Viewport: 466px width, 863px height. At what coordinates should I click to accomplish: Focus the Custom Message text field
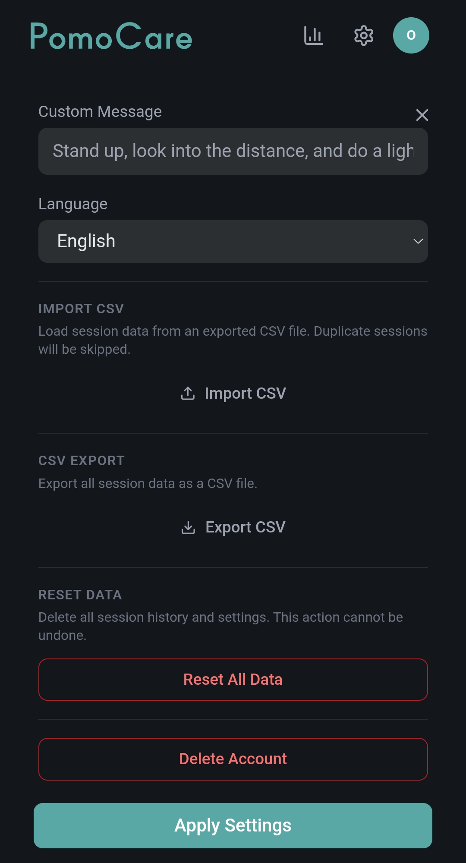233,151
